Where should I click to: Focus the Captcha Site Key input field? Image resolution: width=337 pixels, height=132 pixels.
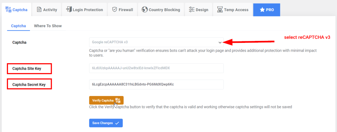[x=156, y=68]
